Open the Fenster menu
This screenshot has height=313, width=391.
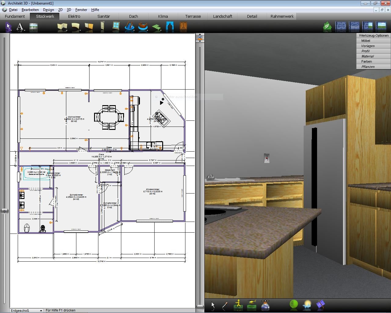click(x=81, y=10)
